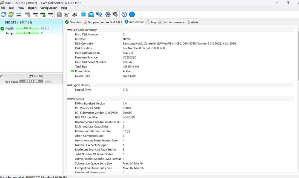This screenshot has width=299, height=178.
Task: Open the View menu
Action: pos(21,8)
